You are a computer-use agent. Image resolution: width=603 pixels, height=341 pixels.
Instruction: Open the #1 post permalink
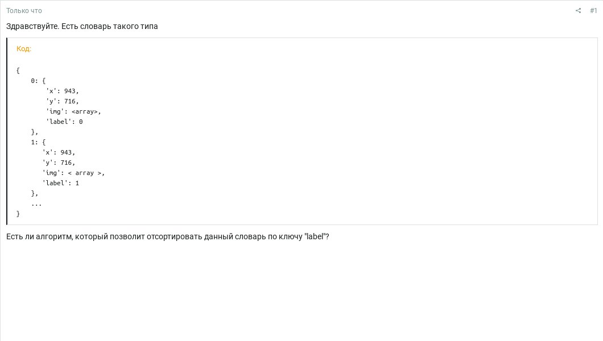[x=593, y=10]
